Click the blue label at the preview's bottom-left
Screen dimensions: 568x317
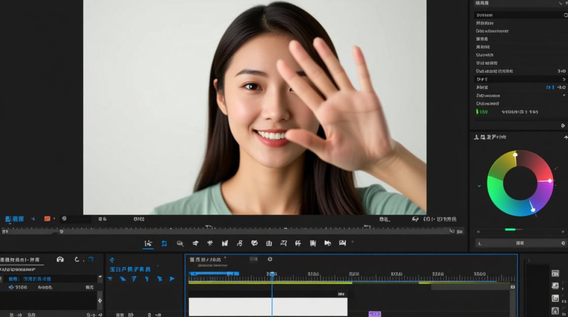14,219
